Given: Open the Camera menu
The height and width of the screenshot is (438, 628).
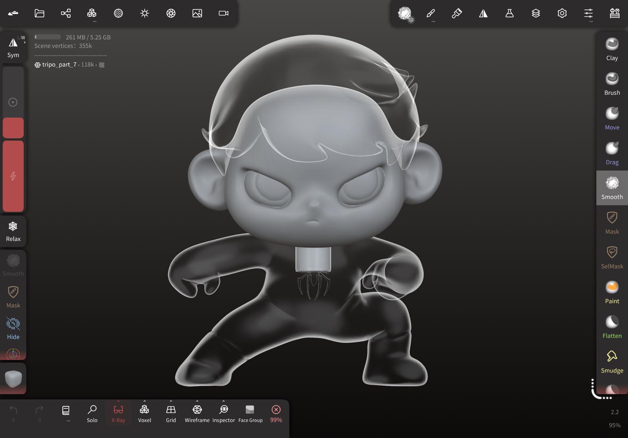Looking at the screenshot, I should click(223, 13).
